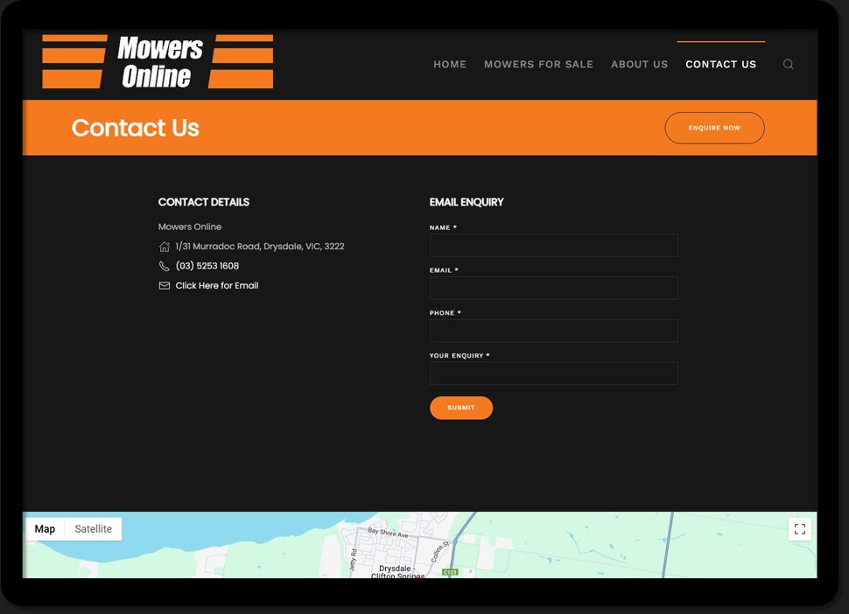Image resolution: width=849 pixels, height=614 pixels.
Task: Select the Map view type button
Action: tap(45, 529)
